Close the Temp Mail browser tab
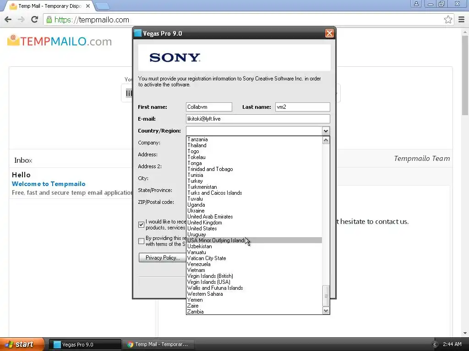 pyautogui.click(x=88, y=6)
